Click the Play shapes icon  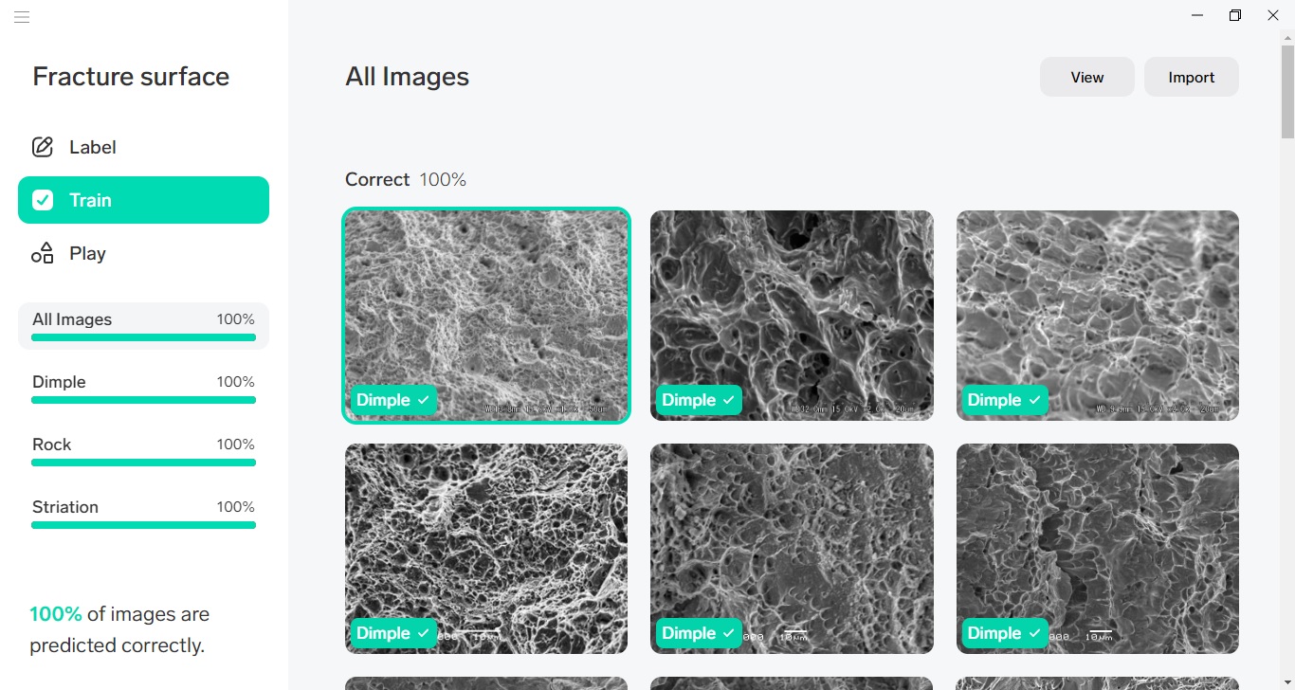pyautogui.click(x=43, y=253)
